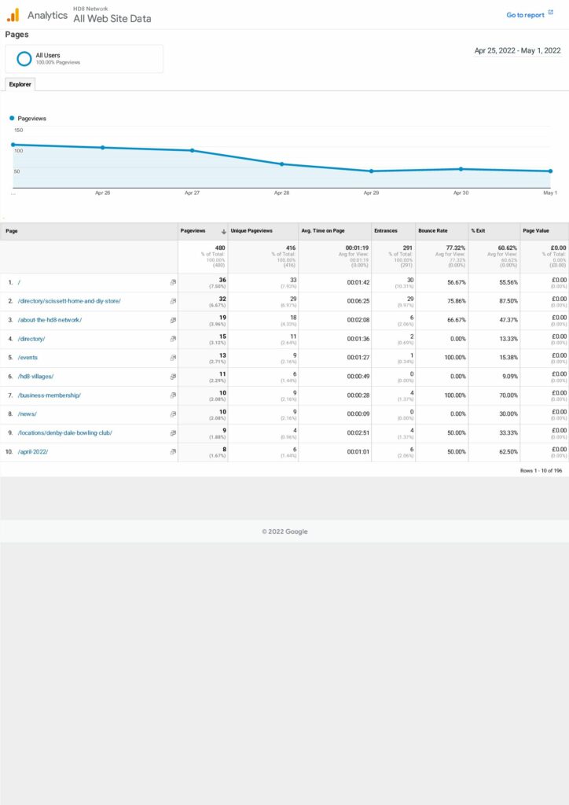Sort by Avg. Time on Page column
This screenshot has width=569, height=805.
tap(323, 231)
